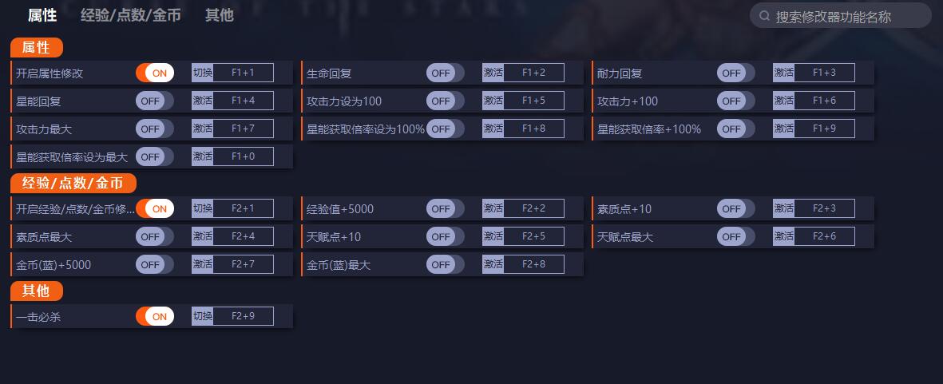
Task: Toggle on 星能获取倍率+100%
Action: coord(735,129)
